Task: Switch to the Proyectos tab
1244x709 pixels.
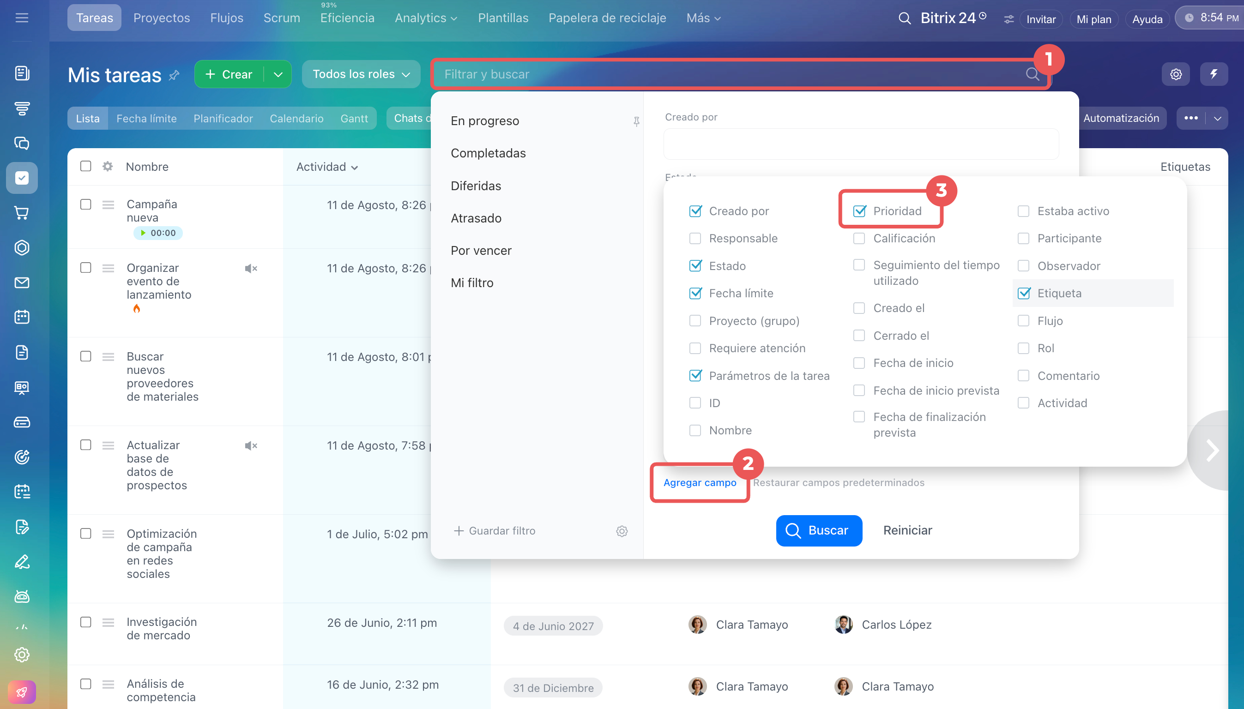Action: tap(162, 18)
